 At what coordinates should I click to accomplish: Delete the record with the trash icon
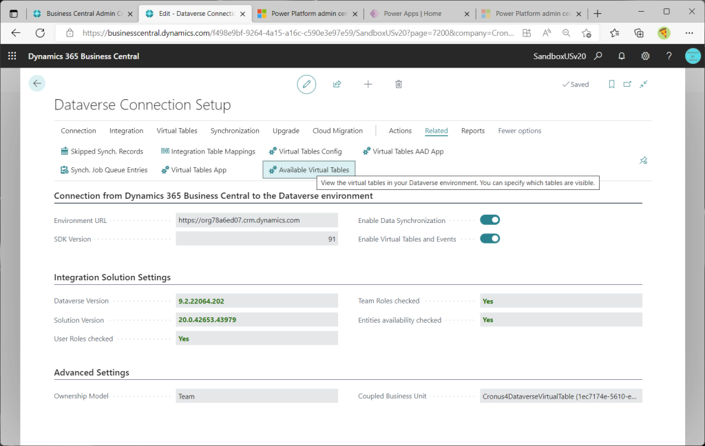[x=399, y=84]
